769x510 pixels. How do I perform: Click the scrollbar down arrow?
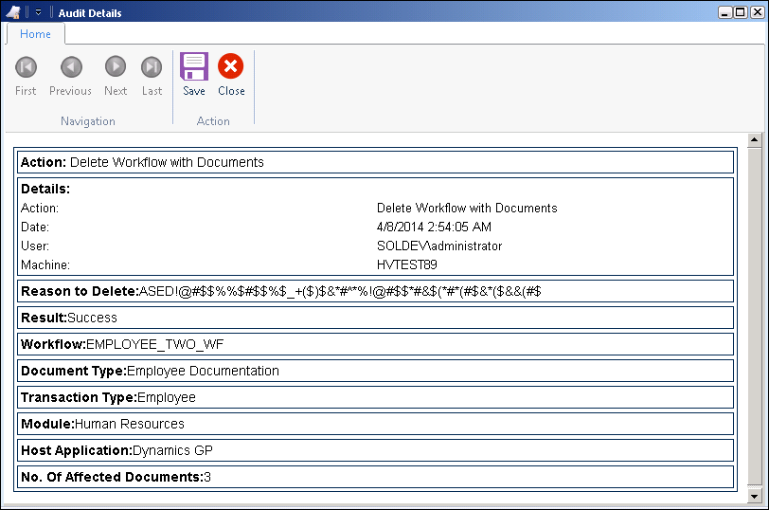pos(755,496)
